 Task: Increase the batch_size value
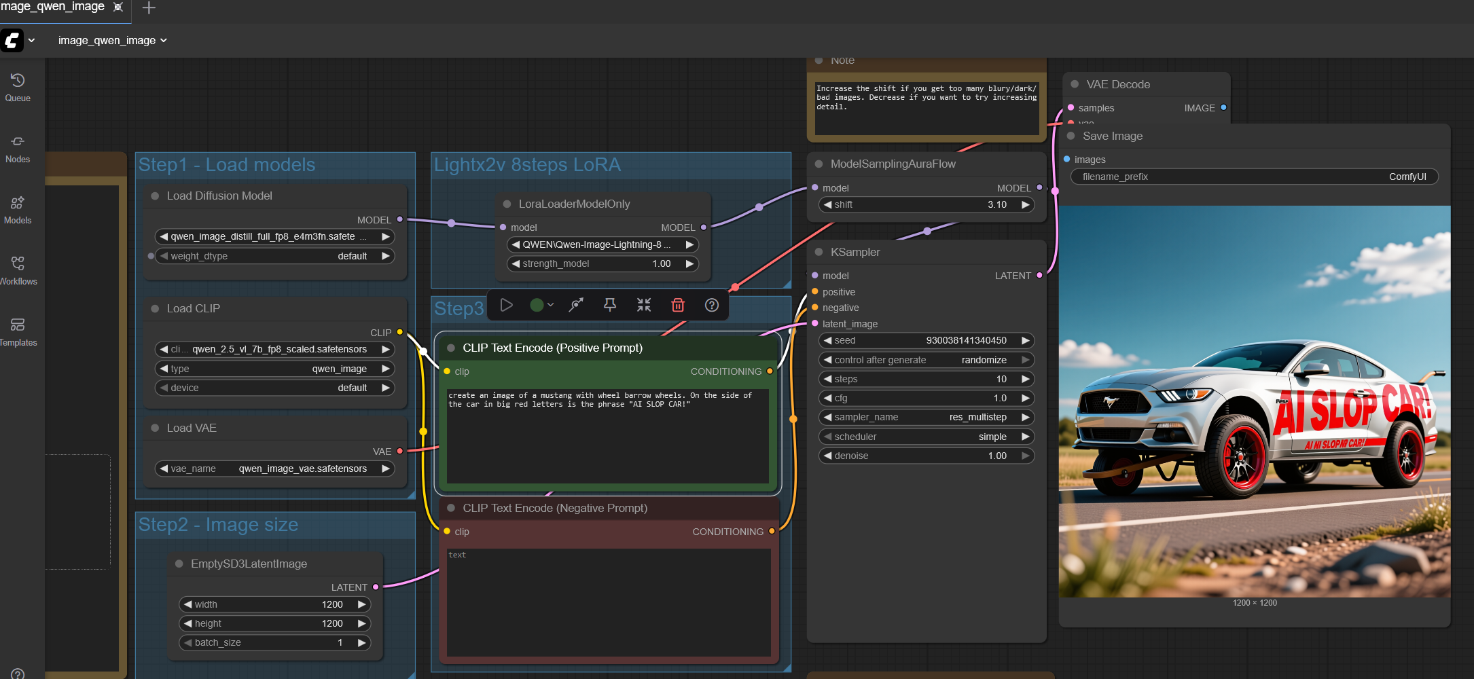click(x=362, y=642)
